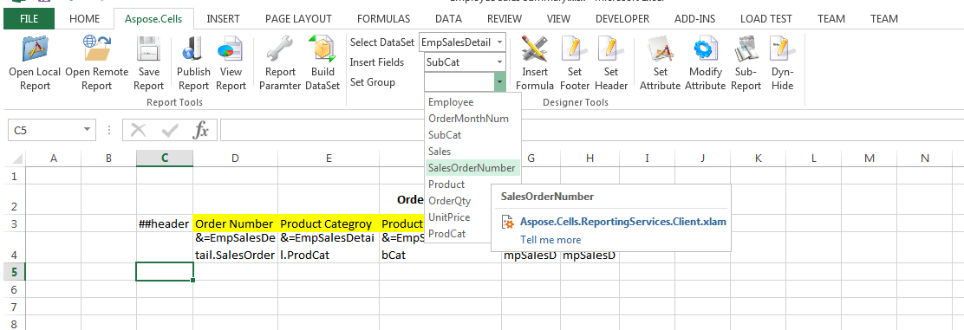Image resolution: width=964 pixels, height=330 pixels.
Task: Click the Set Footer icon
Action: [574, 49]
